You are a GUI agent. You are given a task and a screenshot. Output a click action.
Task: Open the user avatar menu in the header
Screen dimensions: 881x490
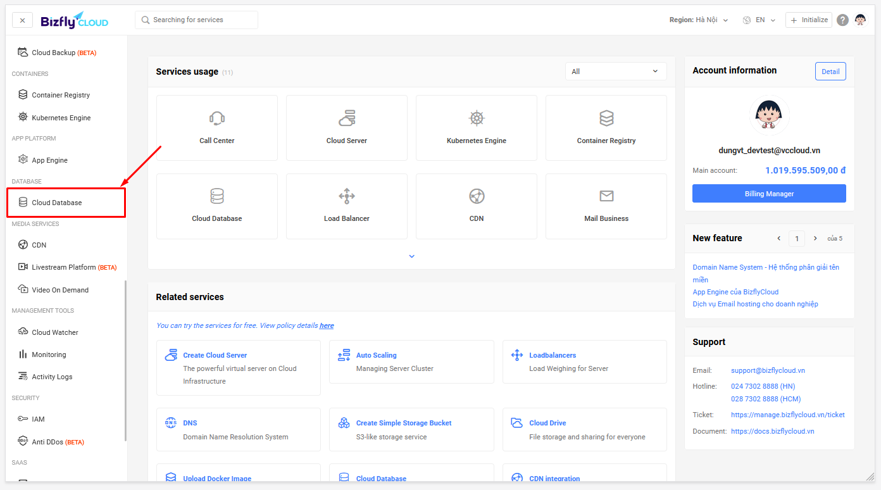[860, 20]
